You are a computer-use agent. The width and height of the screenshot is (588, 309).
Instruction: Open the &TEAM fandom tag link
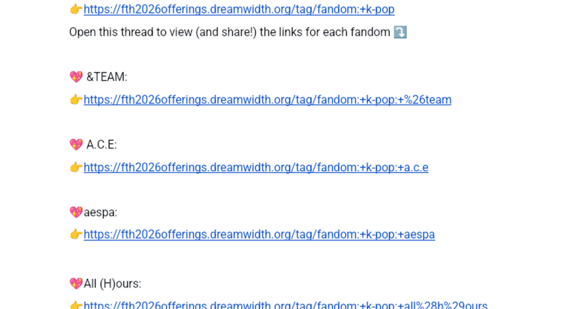tap(268, 100)
